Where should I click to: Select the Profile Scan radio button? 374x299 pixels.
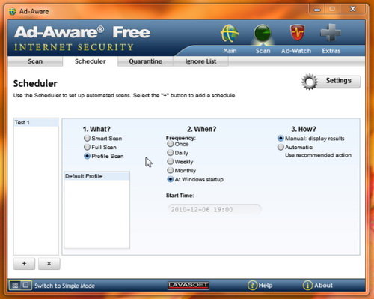[x=87, y=156]
